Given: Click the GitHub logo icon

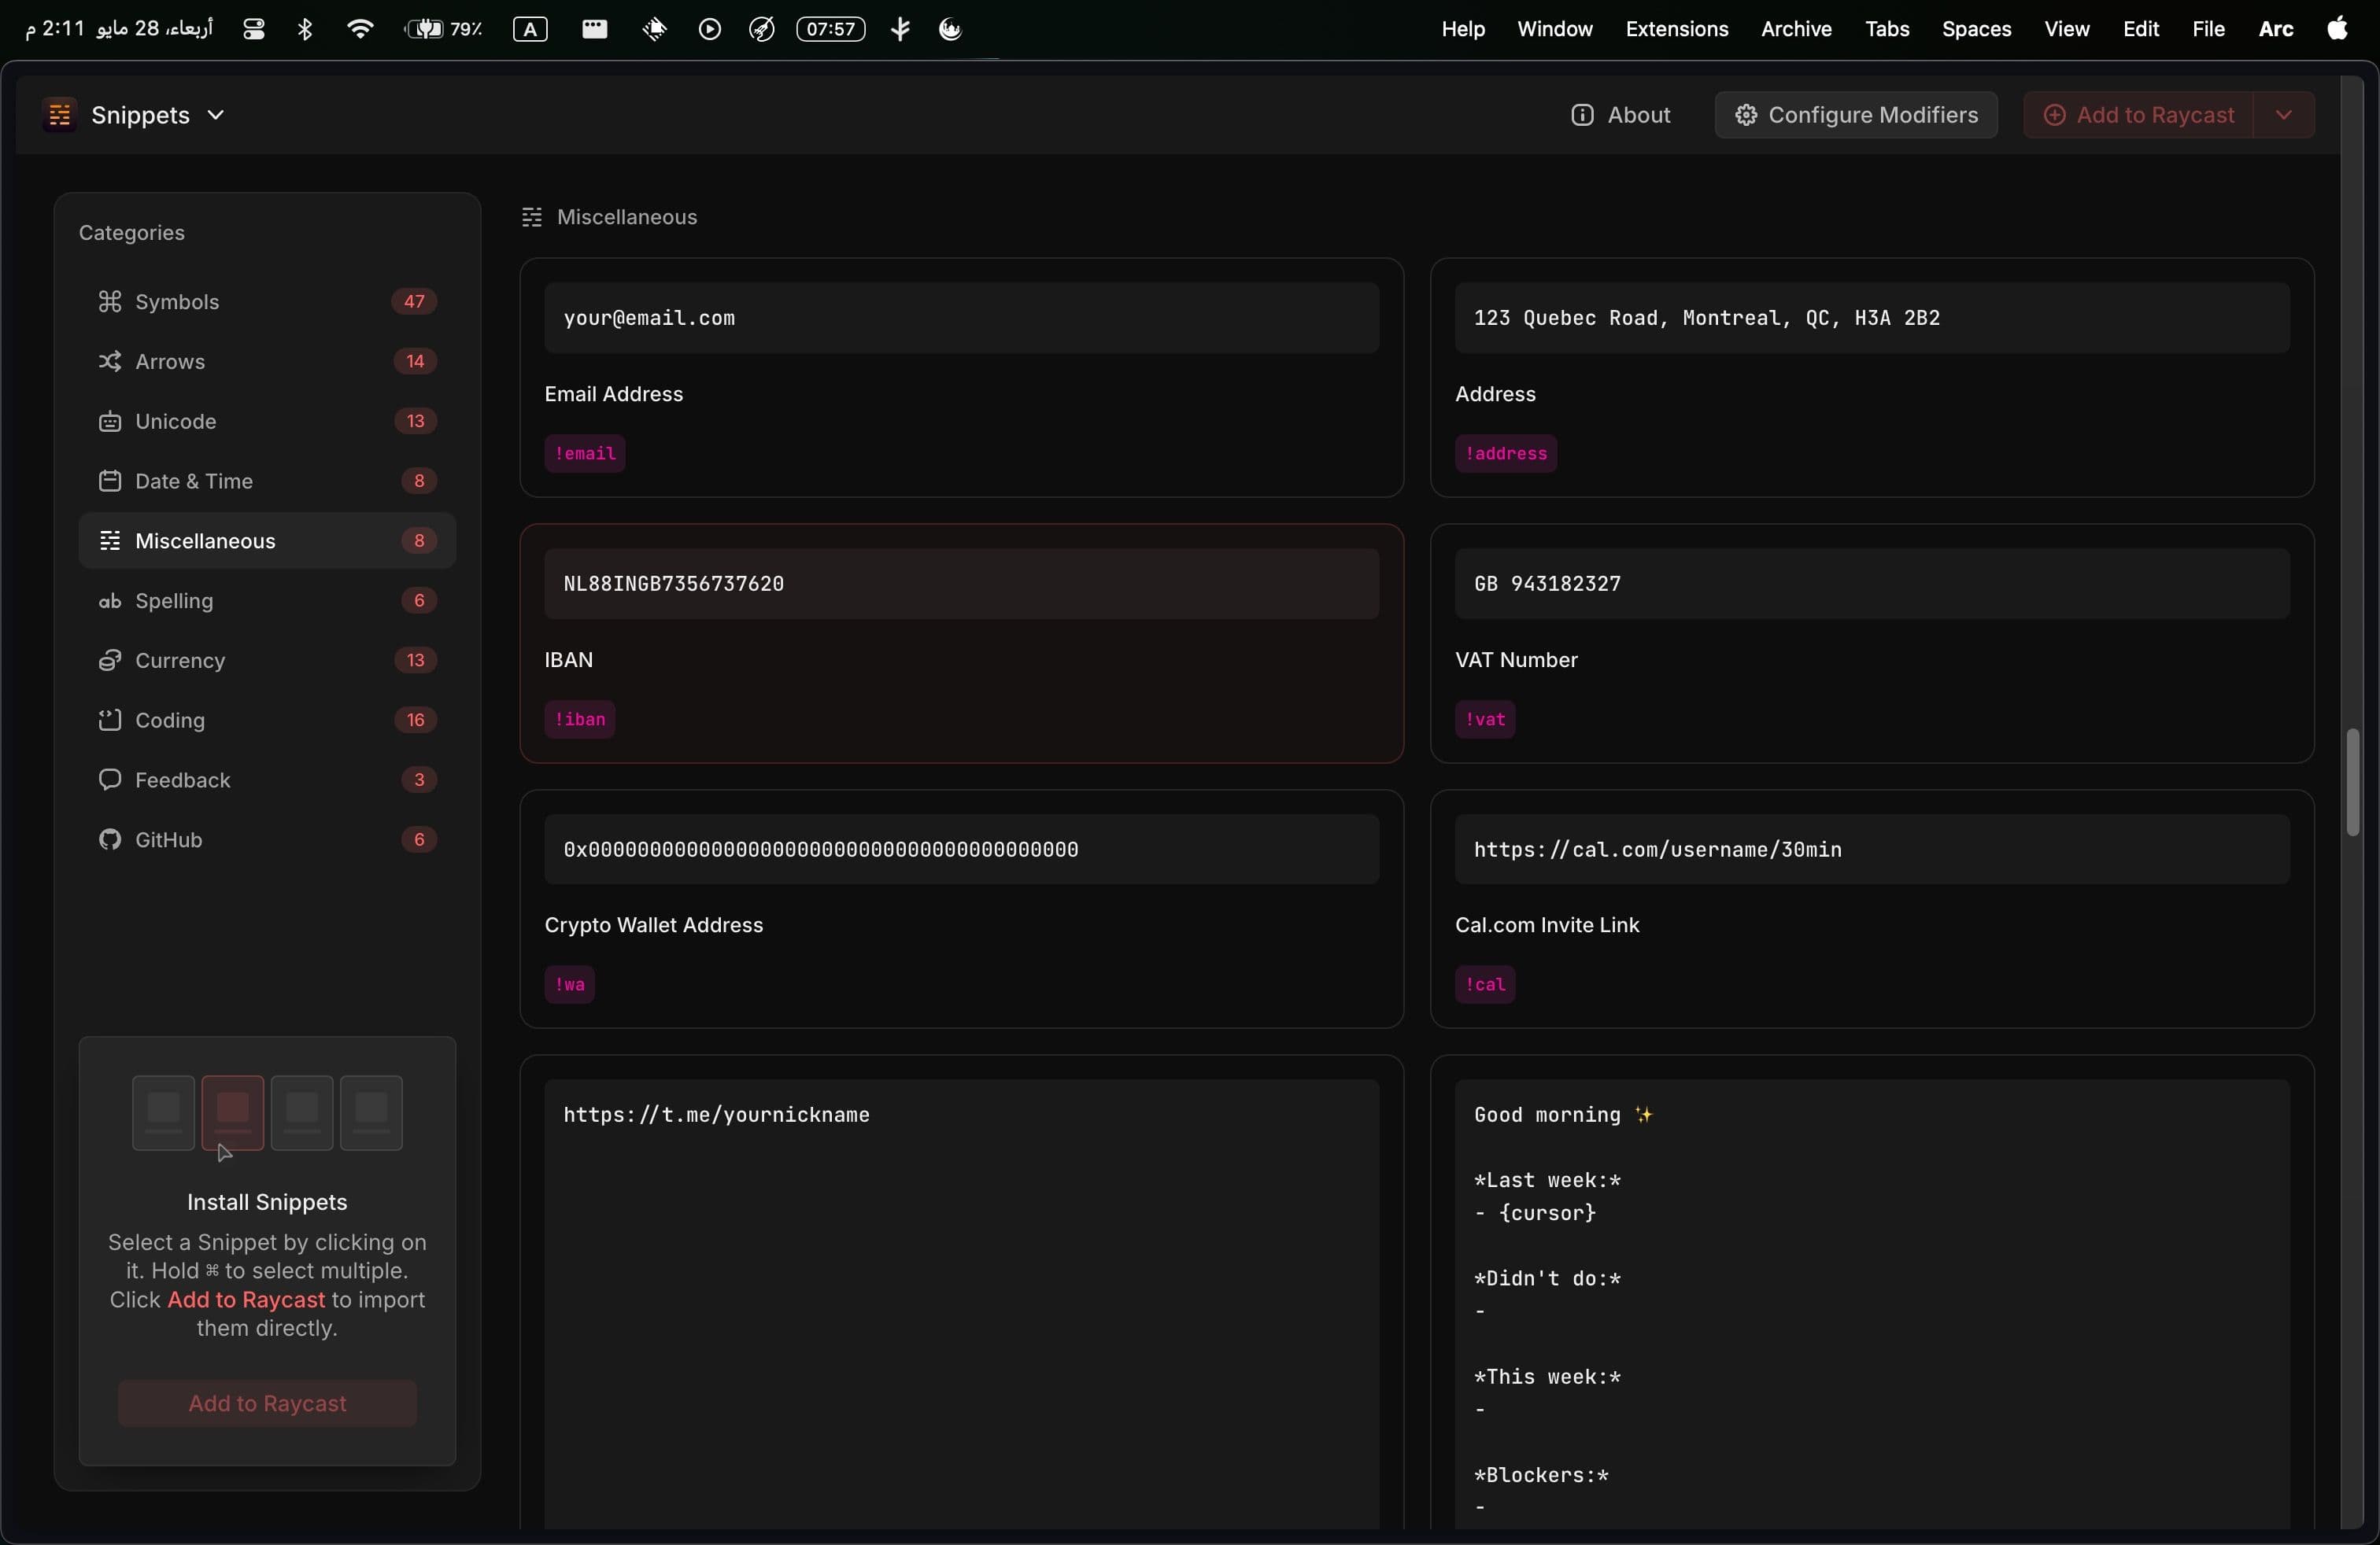Looking at the screenshot, I should pyautogui.click(x=109, y=839).
